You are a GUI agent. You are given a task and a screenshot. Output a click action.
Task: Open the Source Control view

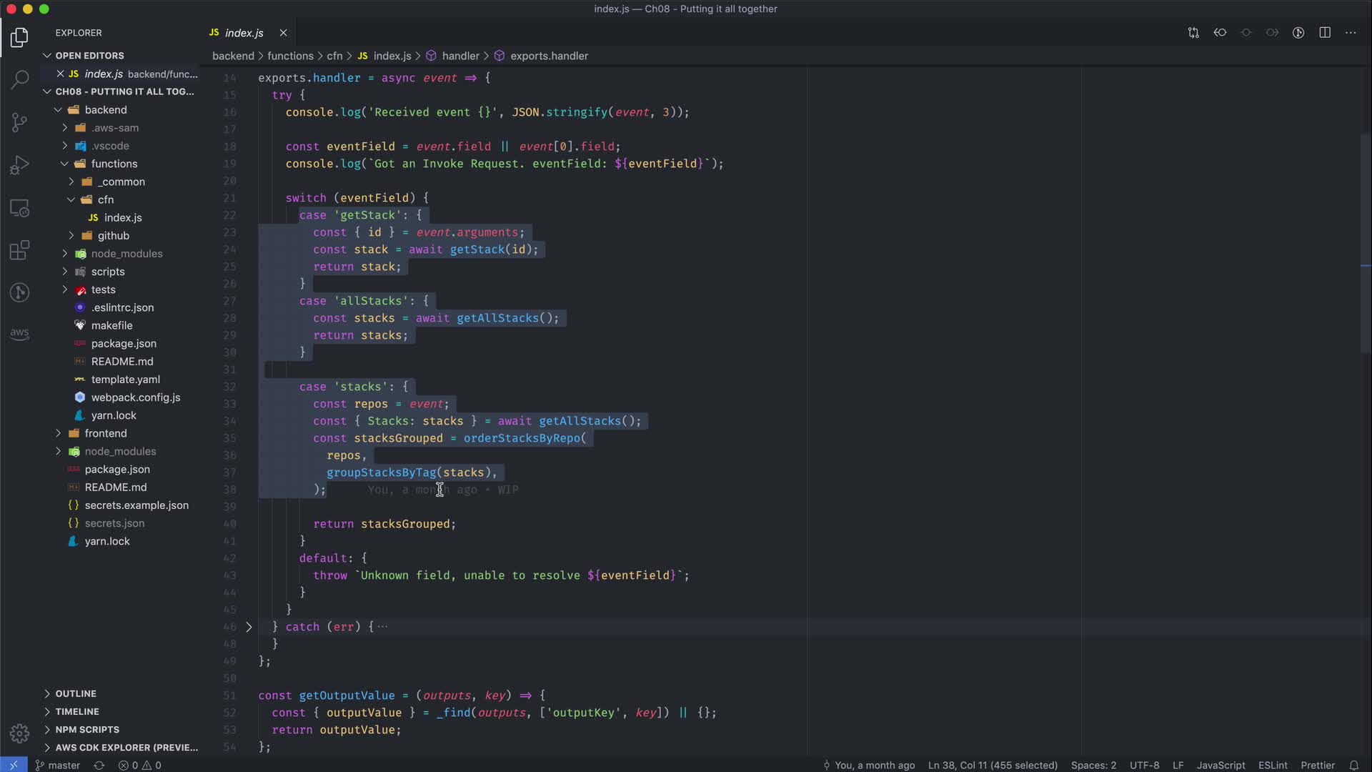(20, 122)
